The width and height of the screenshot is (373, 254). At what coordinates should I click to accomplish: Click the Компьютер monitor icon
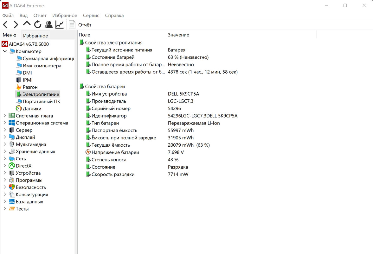(x=12, y=51)
